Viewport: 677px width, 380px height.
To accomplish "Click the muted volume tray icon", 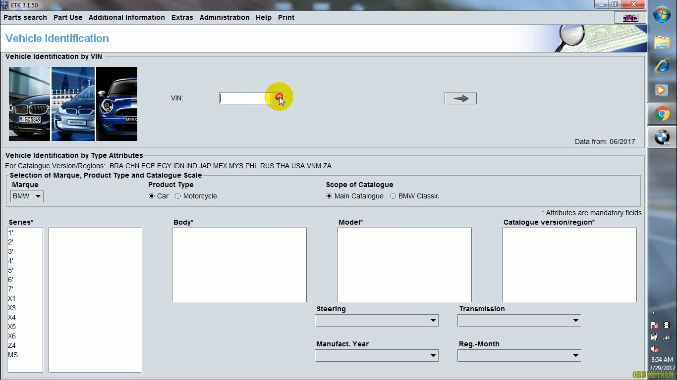I will coord(655,349).
